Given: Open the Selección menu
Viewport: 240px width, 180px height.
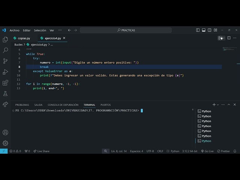Looking at the screenshot, I should click(40, 30).
